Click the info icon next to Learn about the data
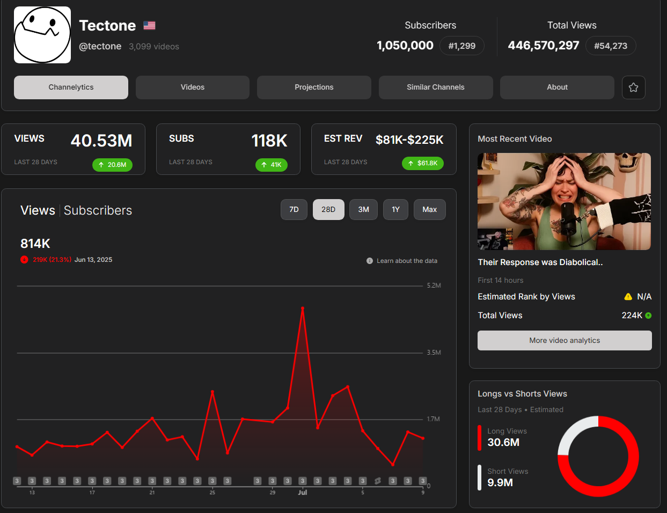The height and width of the screenshot is (513, 667). [370, 261]
